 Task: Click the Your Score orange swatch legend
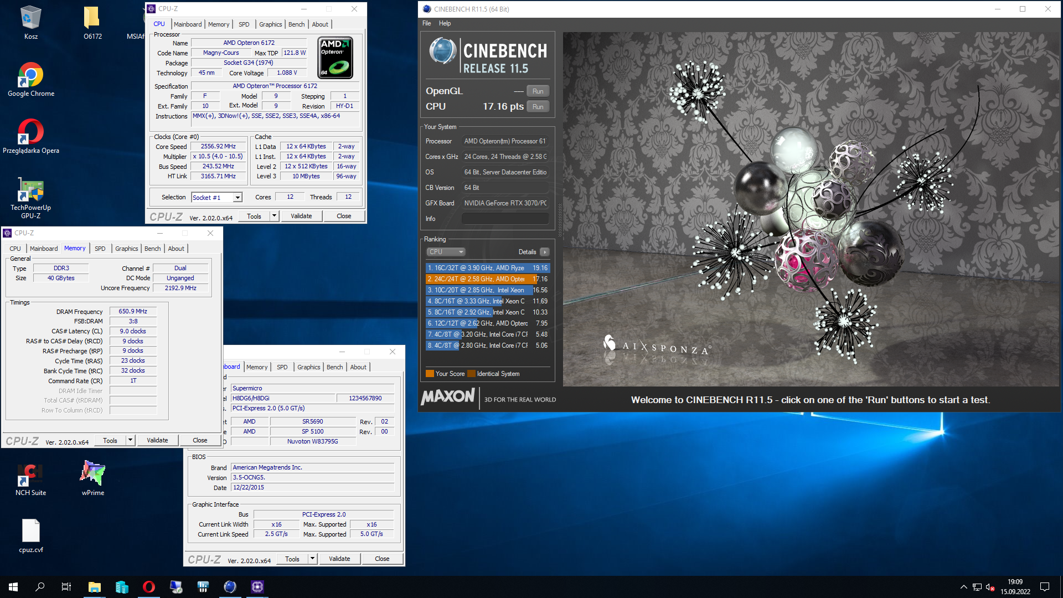point(430,374)
